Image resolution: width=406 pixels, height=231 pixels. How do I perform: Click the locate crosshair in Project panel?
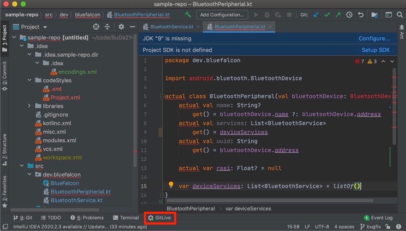pos(96,27)
